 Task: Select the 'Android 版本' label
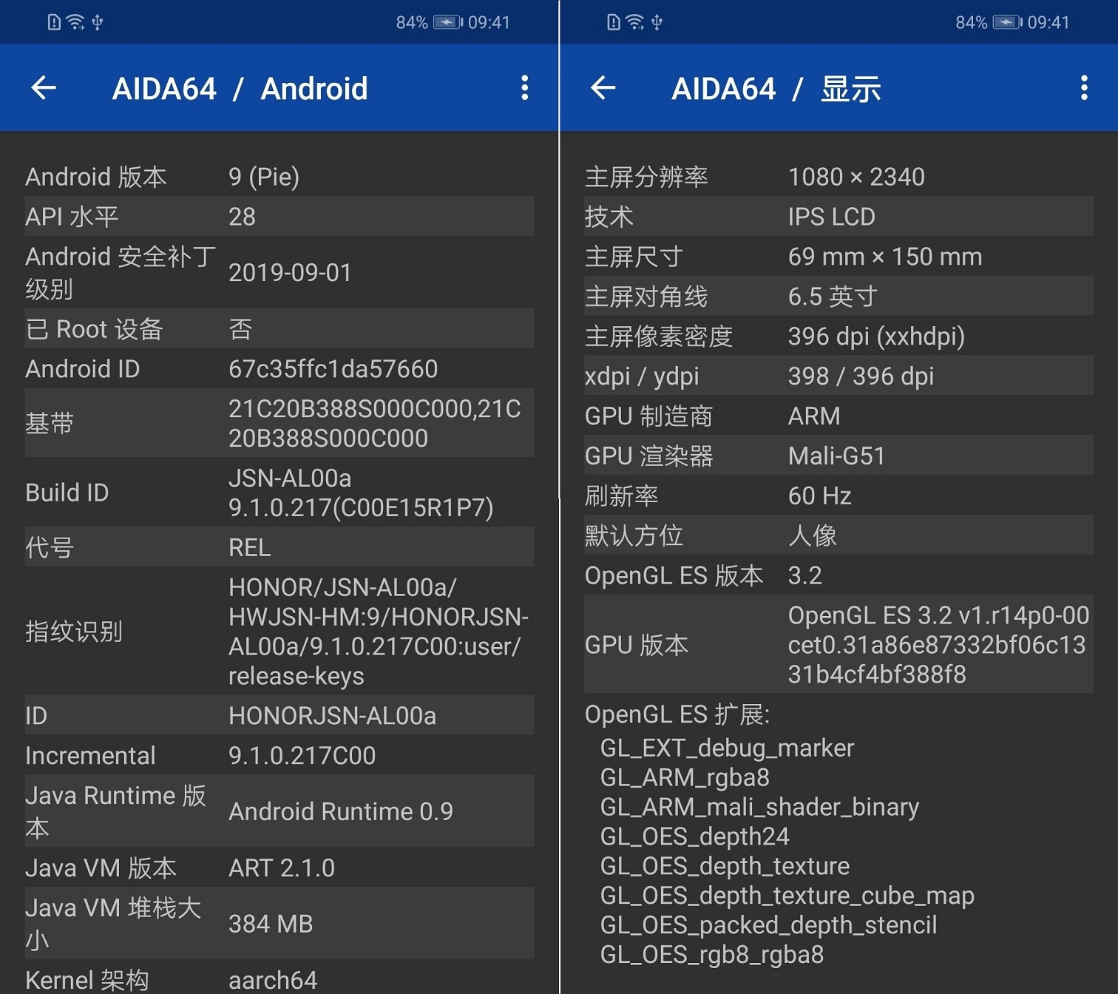pyautogui.click(x=96, y=177)
